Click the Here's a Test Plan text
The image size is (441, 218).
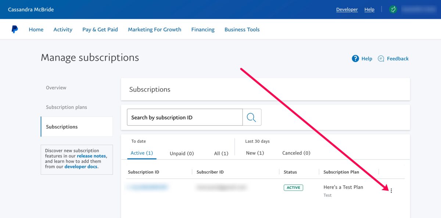pos(343,187)
